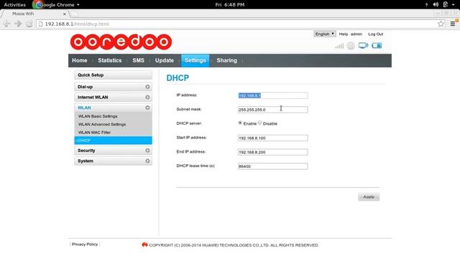Click the globe network status icon
460x258 pixels.
point(351,46)
